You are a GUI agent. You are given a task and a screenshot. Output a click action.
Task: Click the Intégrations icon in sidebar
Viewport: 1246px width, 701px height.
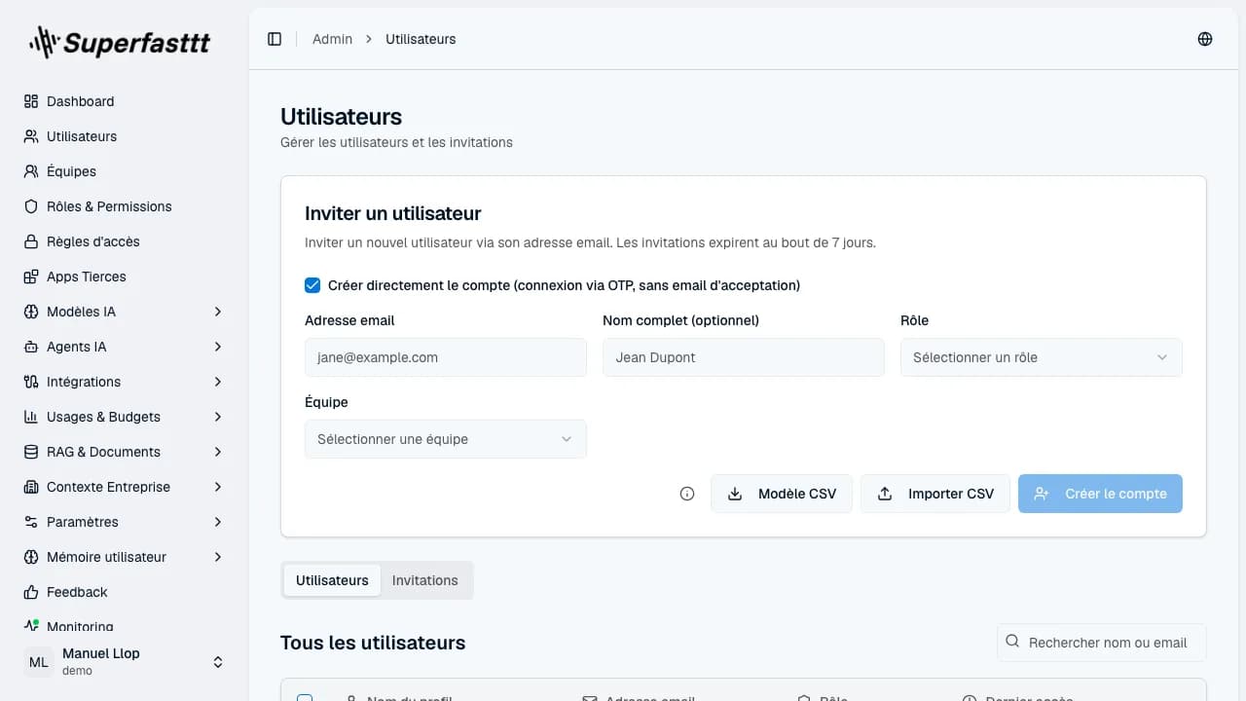pyautogui.click(x=31, y=382)
